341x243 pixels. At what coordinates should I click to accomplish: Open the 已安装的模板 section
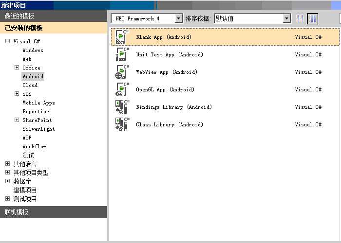coord(54,28)
